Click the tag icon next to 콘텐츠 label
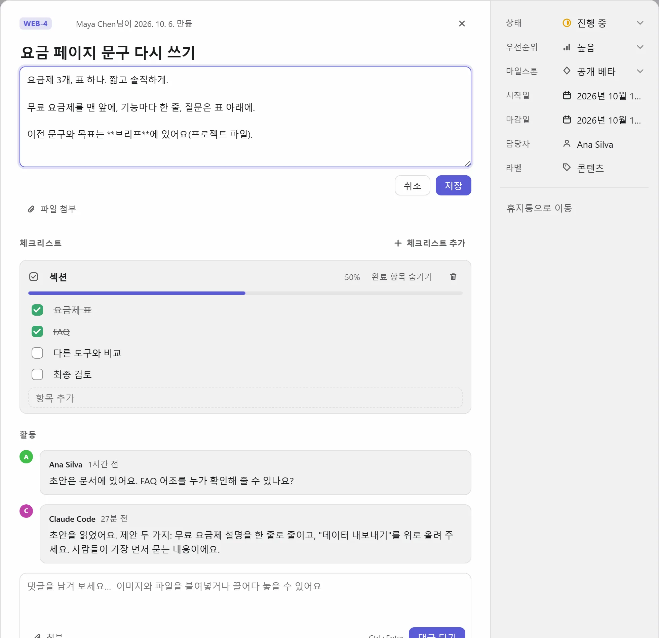This screenshot has width=659, height=638. [x=567, y=167]
